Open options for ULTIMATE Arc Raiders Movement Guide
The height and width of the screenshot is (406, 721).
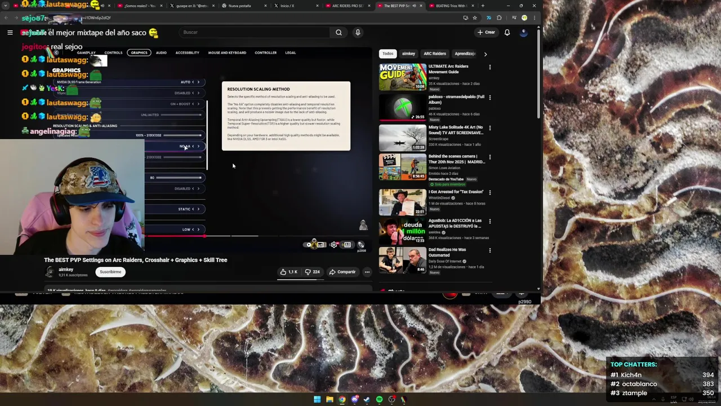(489, 67)
